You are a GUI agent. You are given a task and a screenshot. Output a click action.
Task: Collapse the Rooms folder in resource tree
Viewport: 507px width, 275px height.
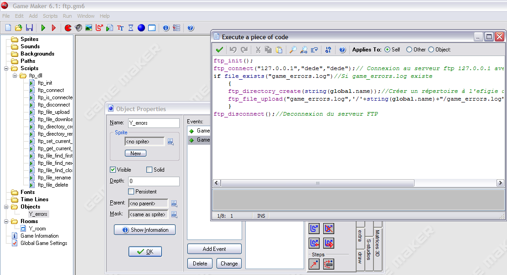coord(6,221)
